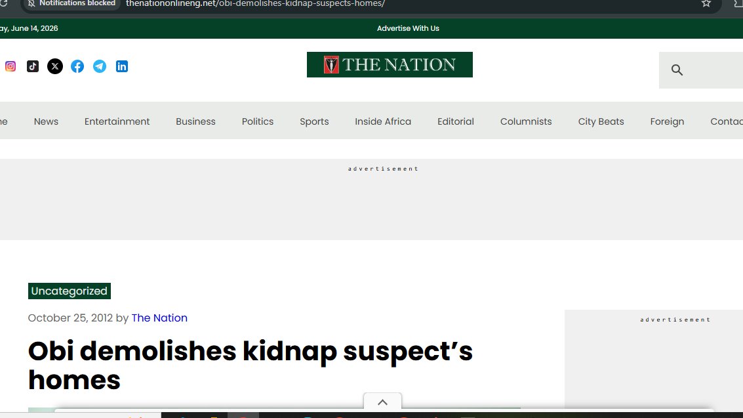Open The Nation's TikTok page
This screenshot has width=743, height=418.
(33, 66)
